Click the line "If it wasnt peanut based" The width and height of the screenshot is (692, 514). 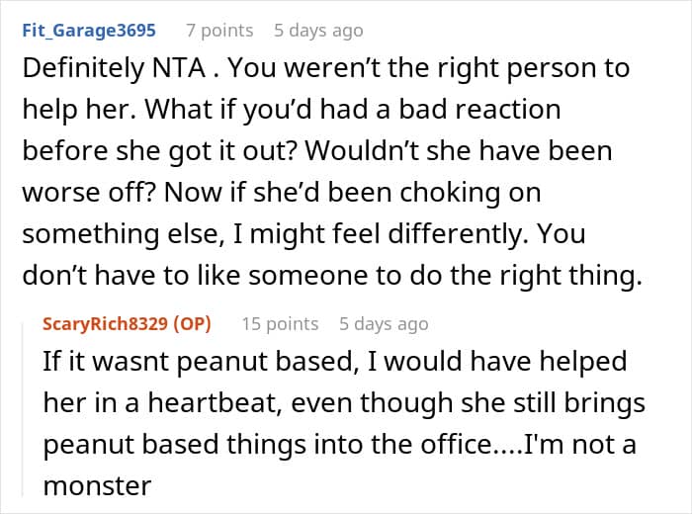pyautogui.click(x=334, y=362)
